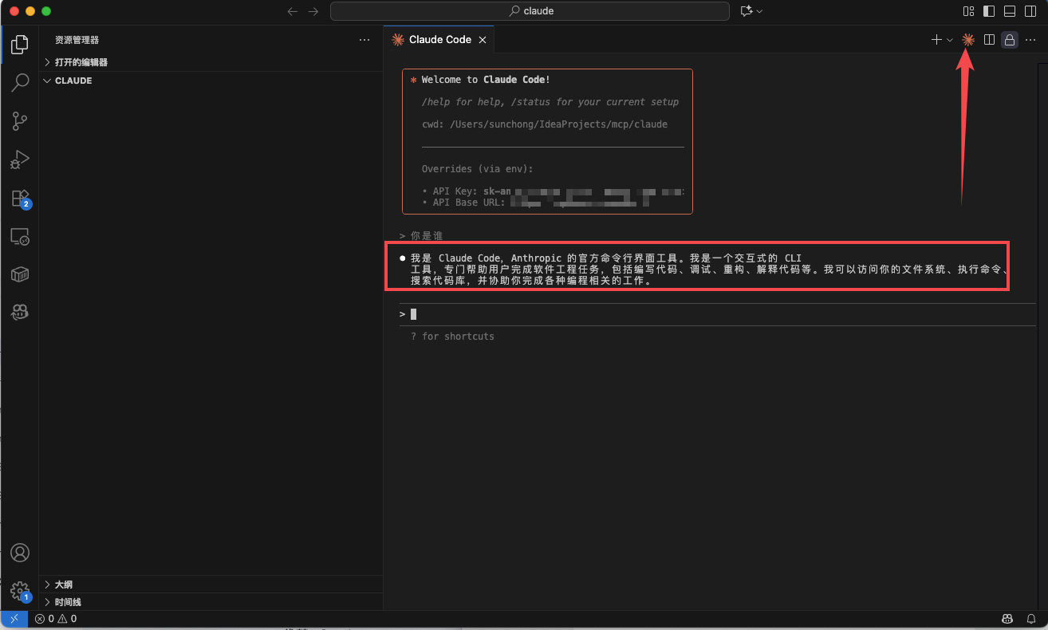The image size is (1048, 630).
Task: Open the Manage settings gear
Action: coord(20,590)
